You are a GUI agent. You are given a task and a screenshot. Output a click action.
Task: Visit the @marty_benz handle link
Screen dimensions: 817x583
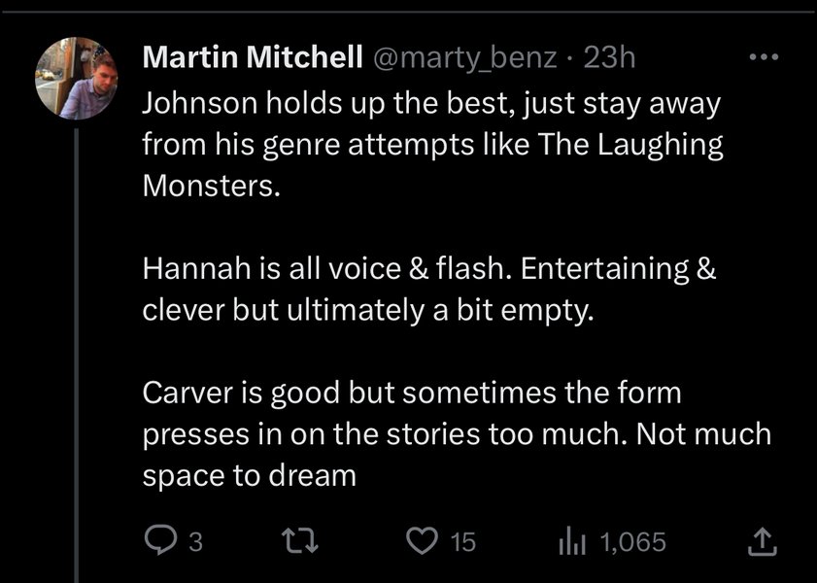[x=464, y=58]
